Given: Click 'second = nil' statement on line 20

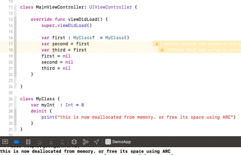Looking at the screenshot, I should [57, 62].
